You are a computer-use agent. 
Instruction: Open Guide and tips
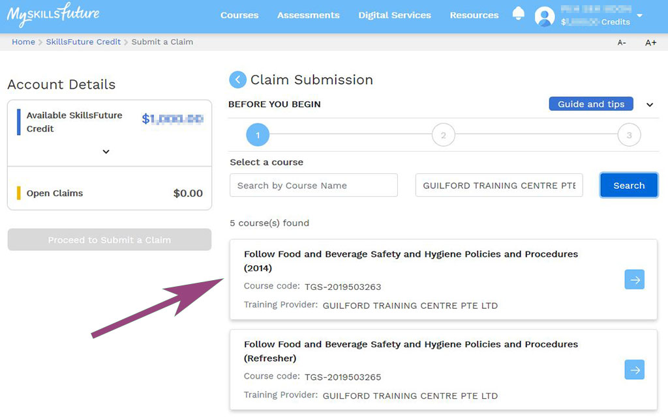(591, 104)
